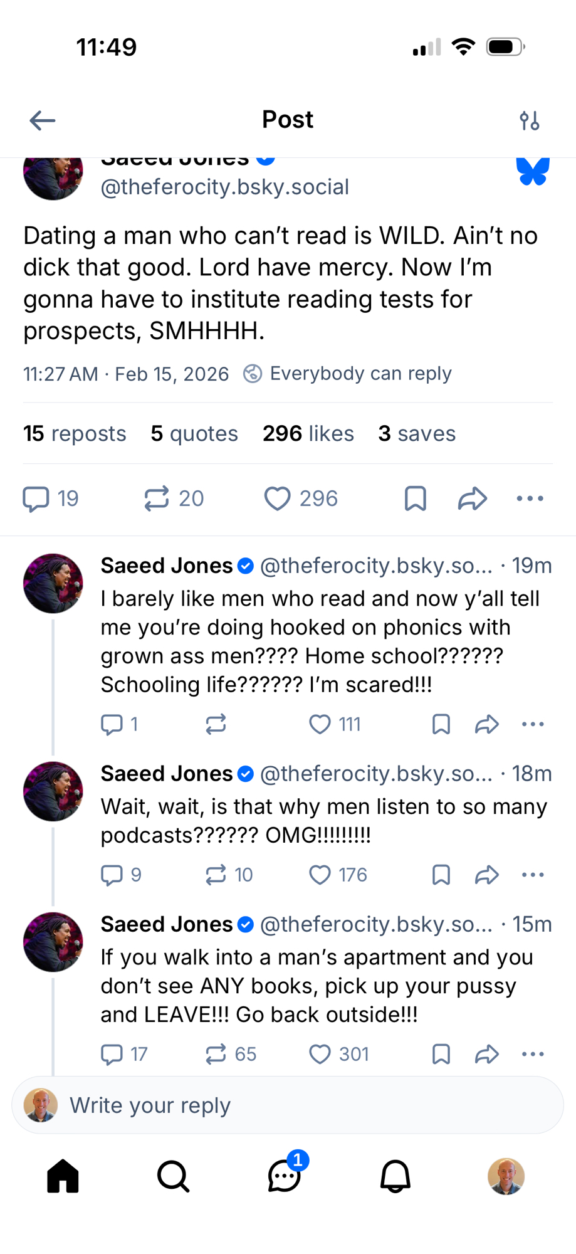Open Chat with one unread message

[x=285, y=1176]
